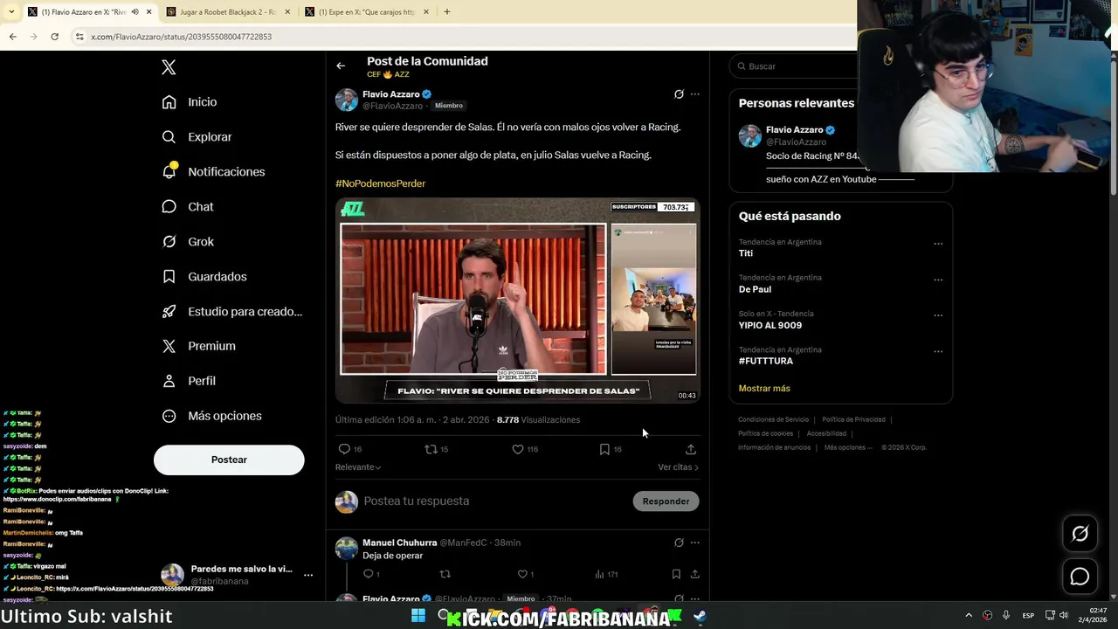Open Relevante sort dropdown

[x=358, y=467]
